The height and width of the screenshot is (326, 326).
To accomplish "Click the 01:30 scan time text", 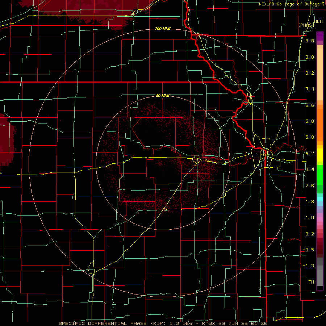I will pyautogui.click(x=259, y=323).
